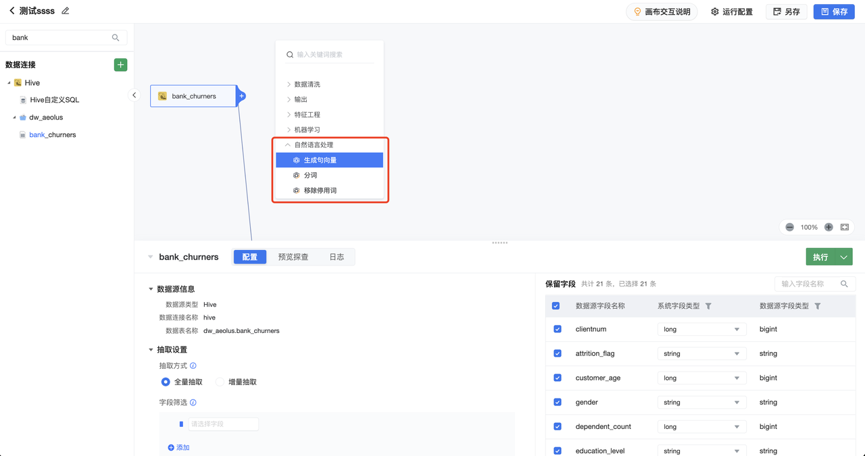This screenshot has height=456, width=865.
Task: Expand the 数据清洗 category
Action: [x=307, y=84]
